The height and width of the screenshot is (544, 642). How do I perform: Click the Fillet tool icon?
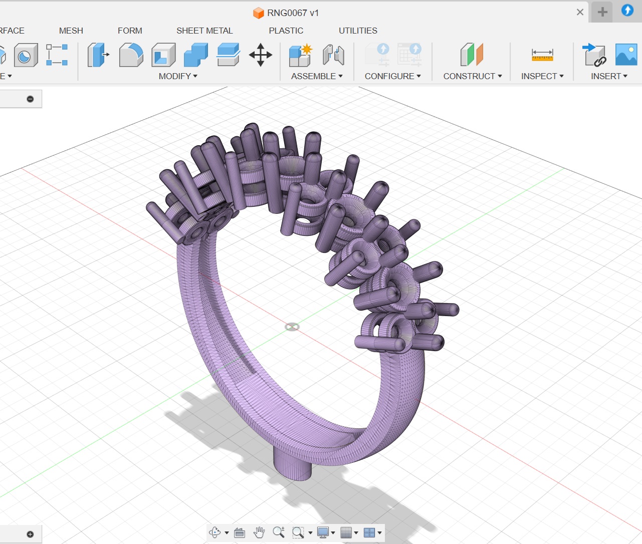tap(131, 55)
